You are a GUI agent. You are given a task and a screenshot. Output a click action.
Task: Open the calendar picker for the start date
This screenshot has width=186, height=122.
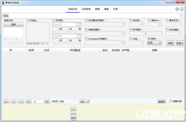(79, 25)
